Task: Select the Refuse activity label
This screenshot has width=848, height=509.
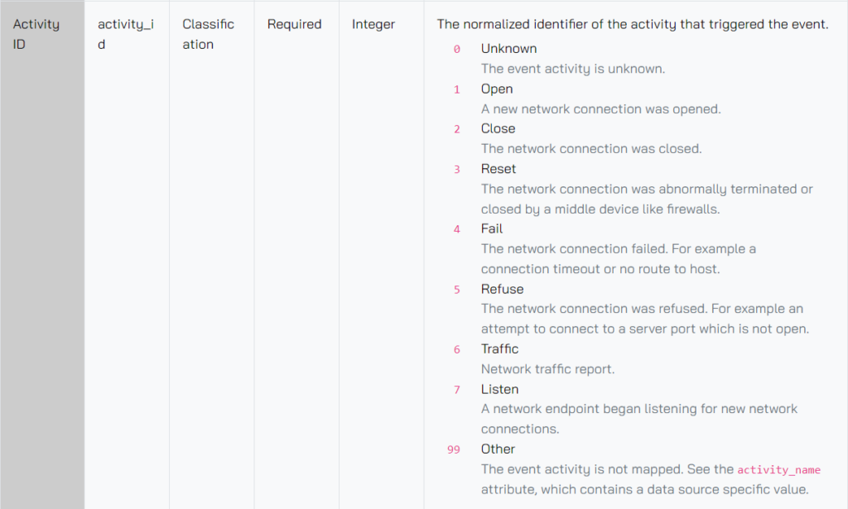Action: [502, 289]
